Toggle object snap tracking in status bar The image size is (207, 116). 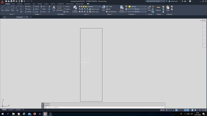click(x=185, y=110)
